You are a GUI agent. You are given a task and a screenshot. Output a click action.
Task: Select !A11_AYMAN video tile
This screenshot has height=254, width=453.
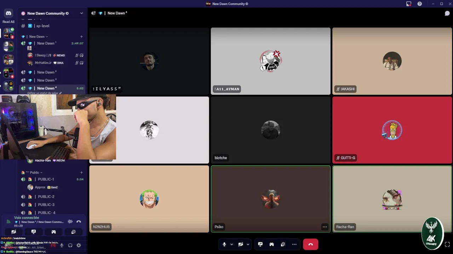(x=271, y=61)
